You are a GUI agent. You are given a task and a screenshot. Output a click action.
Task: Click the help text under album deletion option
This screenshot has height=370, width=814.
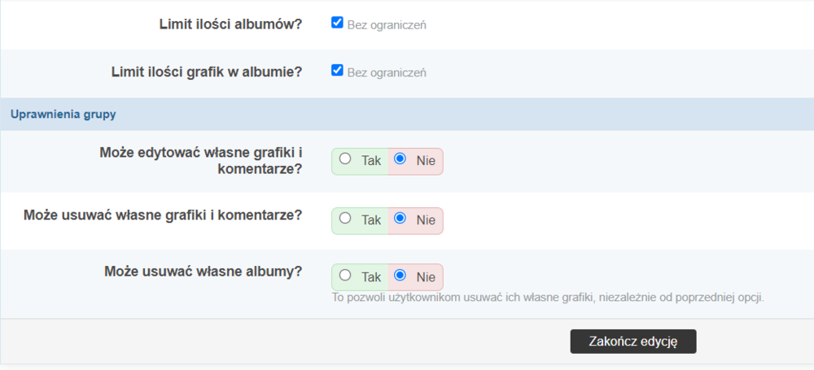[547, 297]
